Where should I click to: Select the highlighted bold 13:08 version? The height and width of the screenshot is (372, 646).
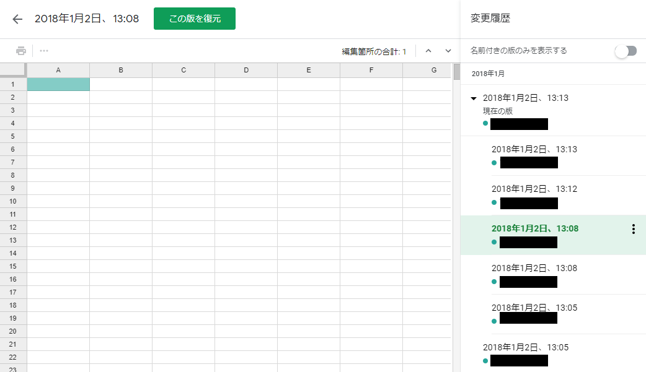tap(534, 228)
